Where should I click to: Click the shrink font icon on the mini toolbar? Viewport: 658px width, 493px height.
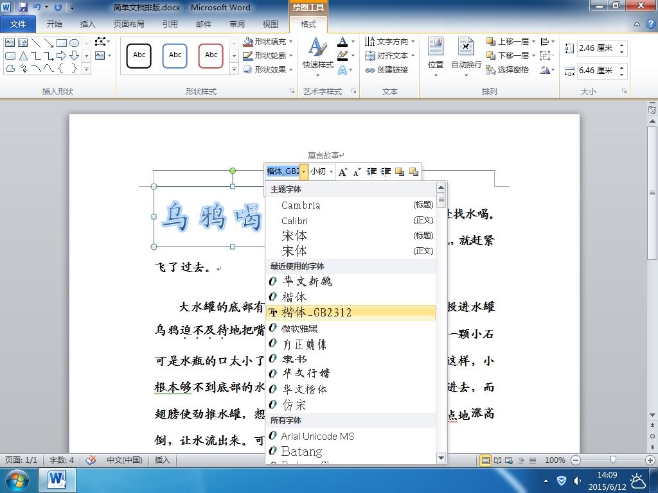coord(357,172)
